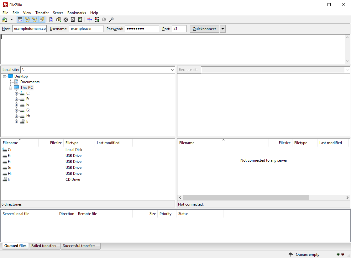Image resolution: width=351 pixels, height=258 pixels.
Task: Toggle the message log display
Action: pos(20,19)
